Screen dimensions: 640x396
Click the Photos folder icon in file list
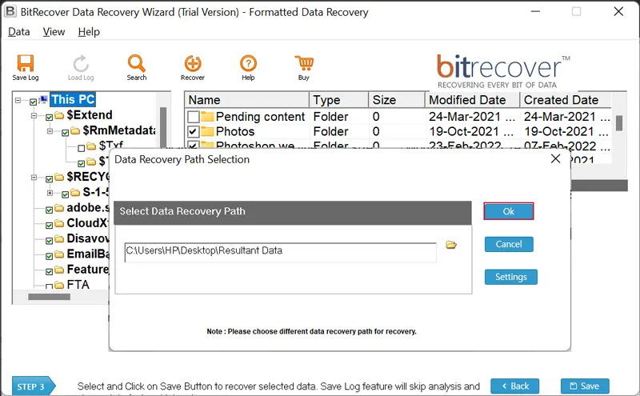pos(207,131)
